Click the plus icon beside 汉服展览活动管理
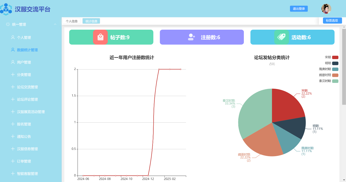 tap(13, 112)
